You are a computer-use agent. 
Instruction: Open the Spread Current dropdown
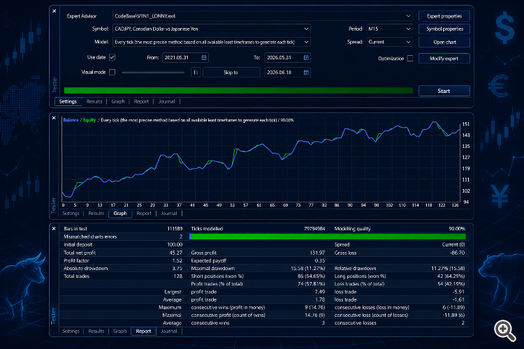(x=408, y=42)
